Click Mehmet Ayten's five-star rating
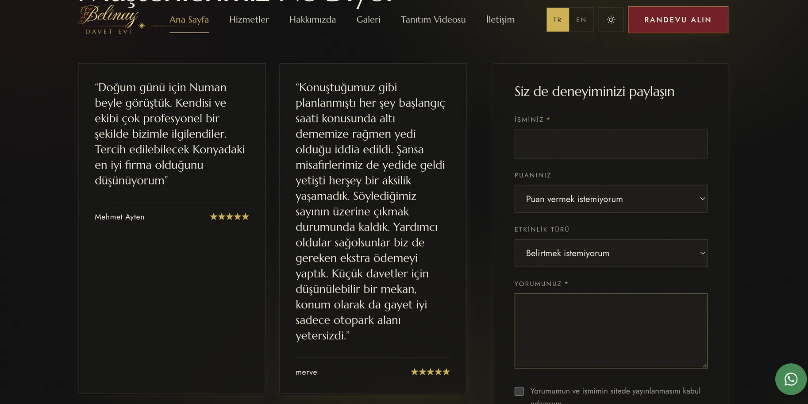 coord(229,217)
